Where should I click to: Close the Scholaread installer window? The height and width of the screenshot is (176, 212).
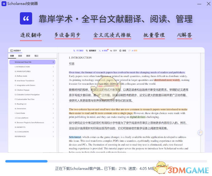(x=209, y=4)
